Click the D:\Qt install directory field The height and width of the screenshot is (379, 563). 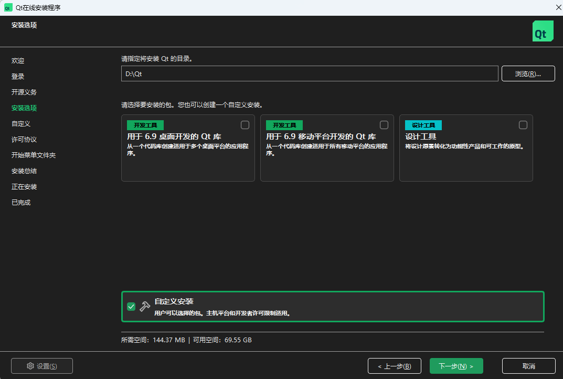click(310, 73)
